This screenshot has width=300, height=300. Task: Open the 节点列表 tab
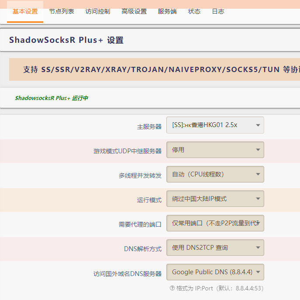click(x=62, y=12)
